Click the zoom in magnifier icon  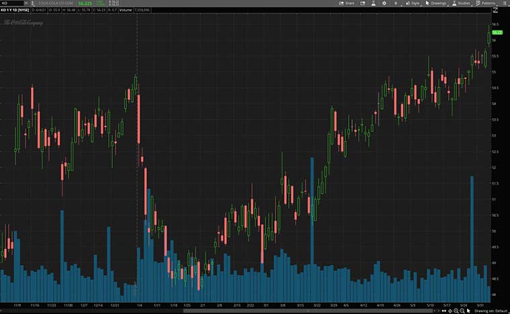pyautogui.click(x=456, y=311)
